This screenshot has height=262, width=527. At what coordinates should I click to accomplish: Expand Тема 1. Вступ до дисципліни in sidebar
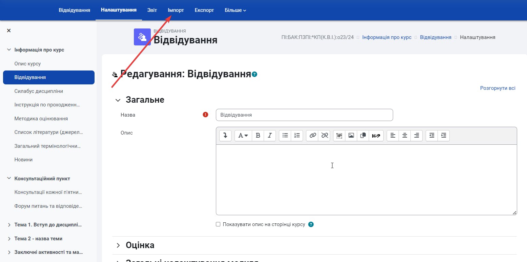point(9,225)
